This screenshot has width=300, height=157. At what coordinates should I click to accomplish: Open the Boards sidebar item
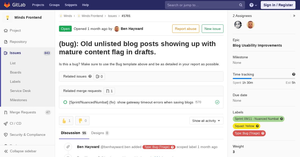point(15,73)
